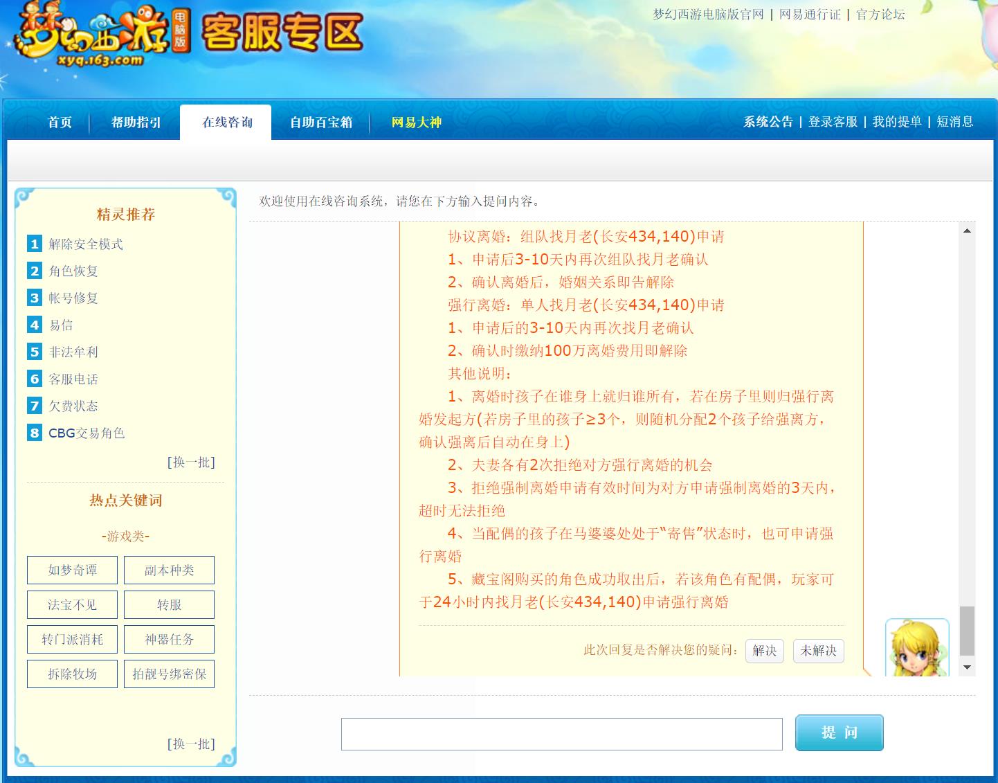Submit question via the 提问 button

[839, 732]
